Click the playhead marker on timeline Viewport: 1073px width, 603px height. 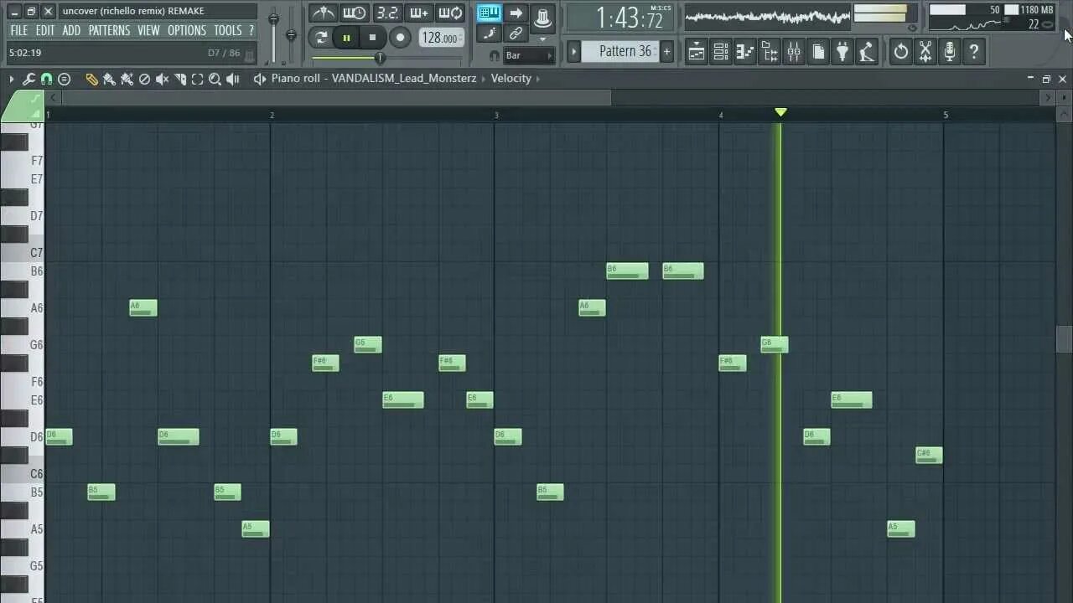point(780,112)
